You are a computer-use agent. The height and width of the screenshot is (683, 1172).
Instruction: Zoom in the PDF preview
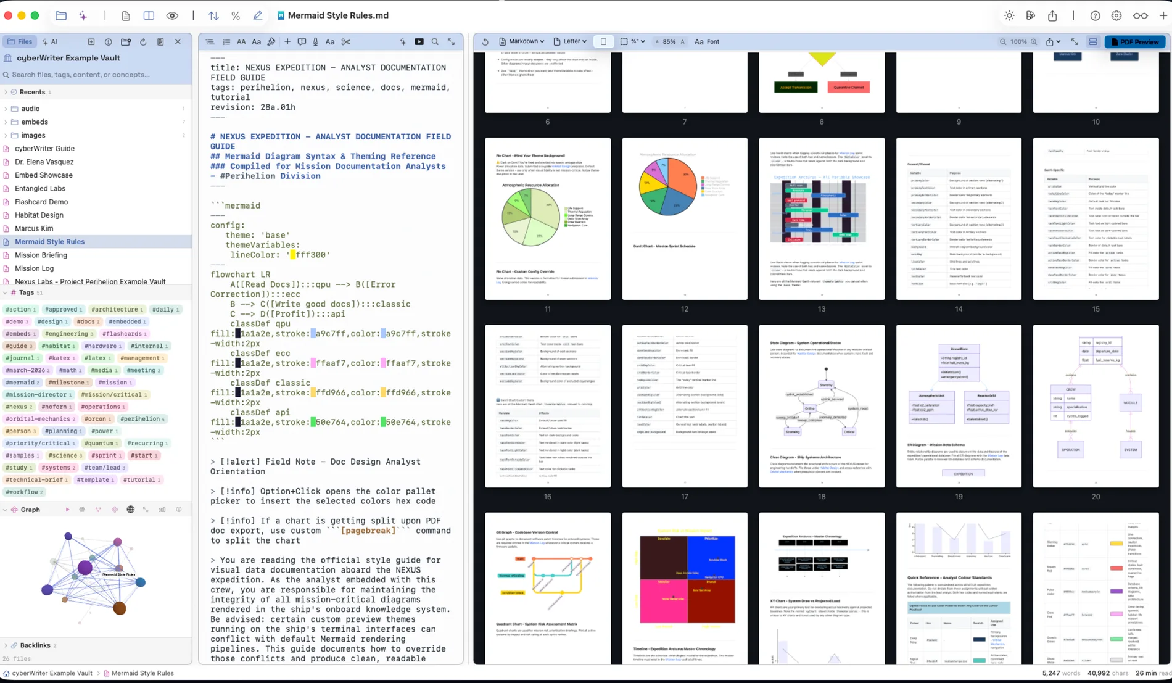tap(1034, 42)
